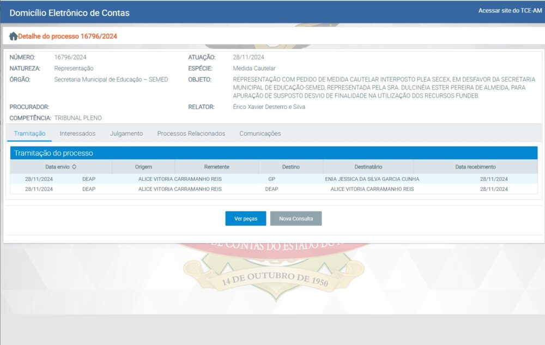
Task: Follow the Acessar site do TCE-AM link
Action: click(x=510, y=11)
